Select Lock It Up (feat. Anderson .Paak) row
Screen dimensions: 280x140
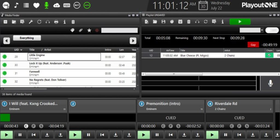[68, 65]
